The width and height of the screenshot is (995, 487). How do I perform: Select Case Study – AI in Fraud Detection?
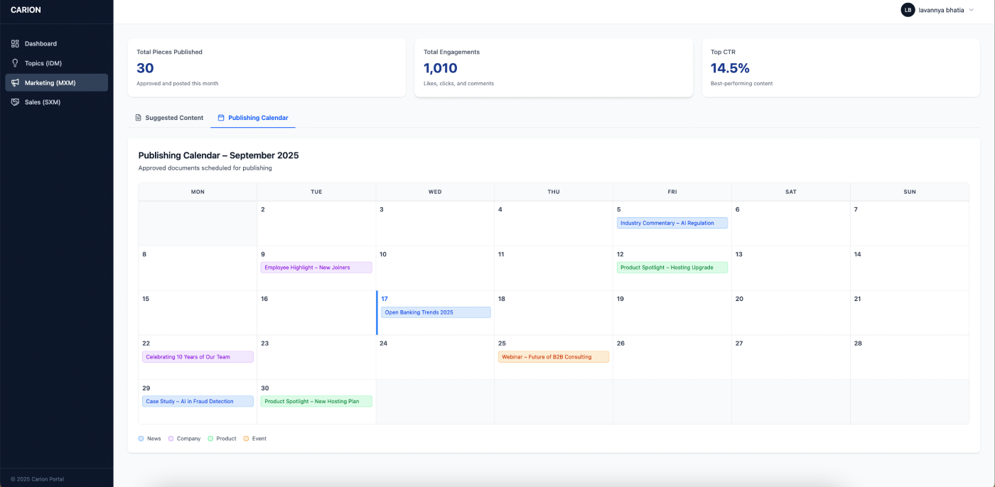pos(198,401)
